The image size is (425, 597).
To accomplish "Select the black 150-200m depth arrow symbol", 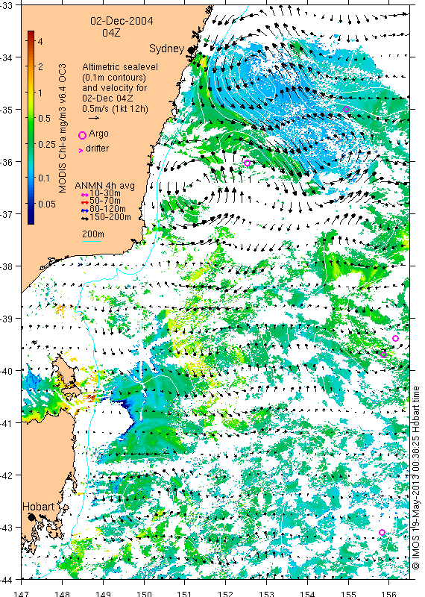I will click(85, 219).
